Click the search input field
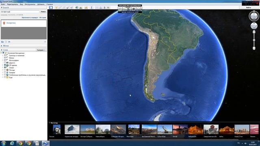Screen dimensions: 260x146 20,12
